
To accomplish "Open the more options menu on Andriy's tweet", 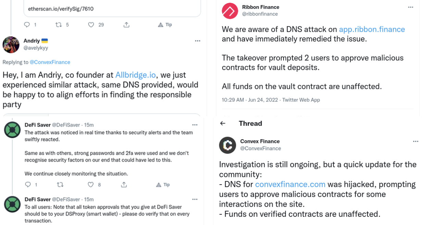I will 198,41.
